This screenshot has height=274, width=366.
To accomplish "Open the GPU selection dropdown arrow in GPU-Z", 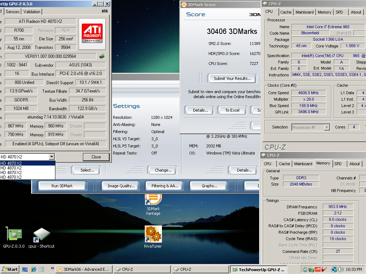I will click(52, 157).
